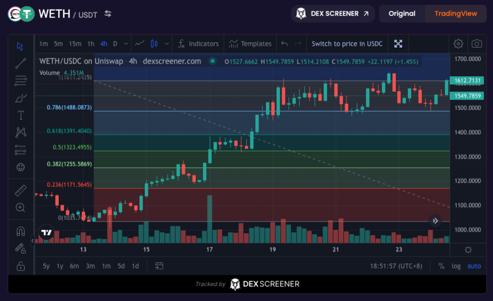Click Switch to price in USDC

coord(347,44)
